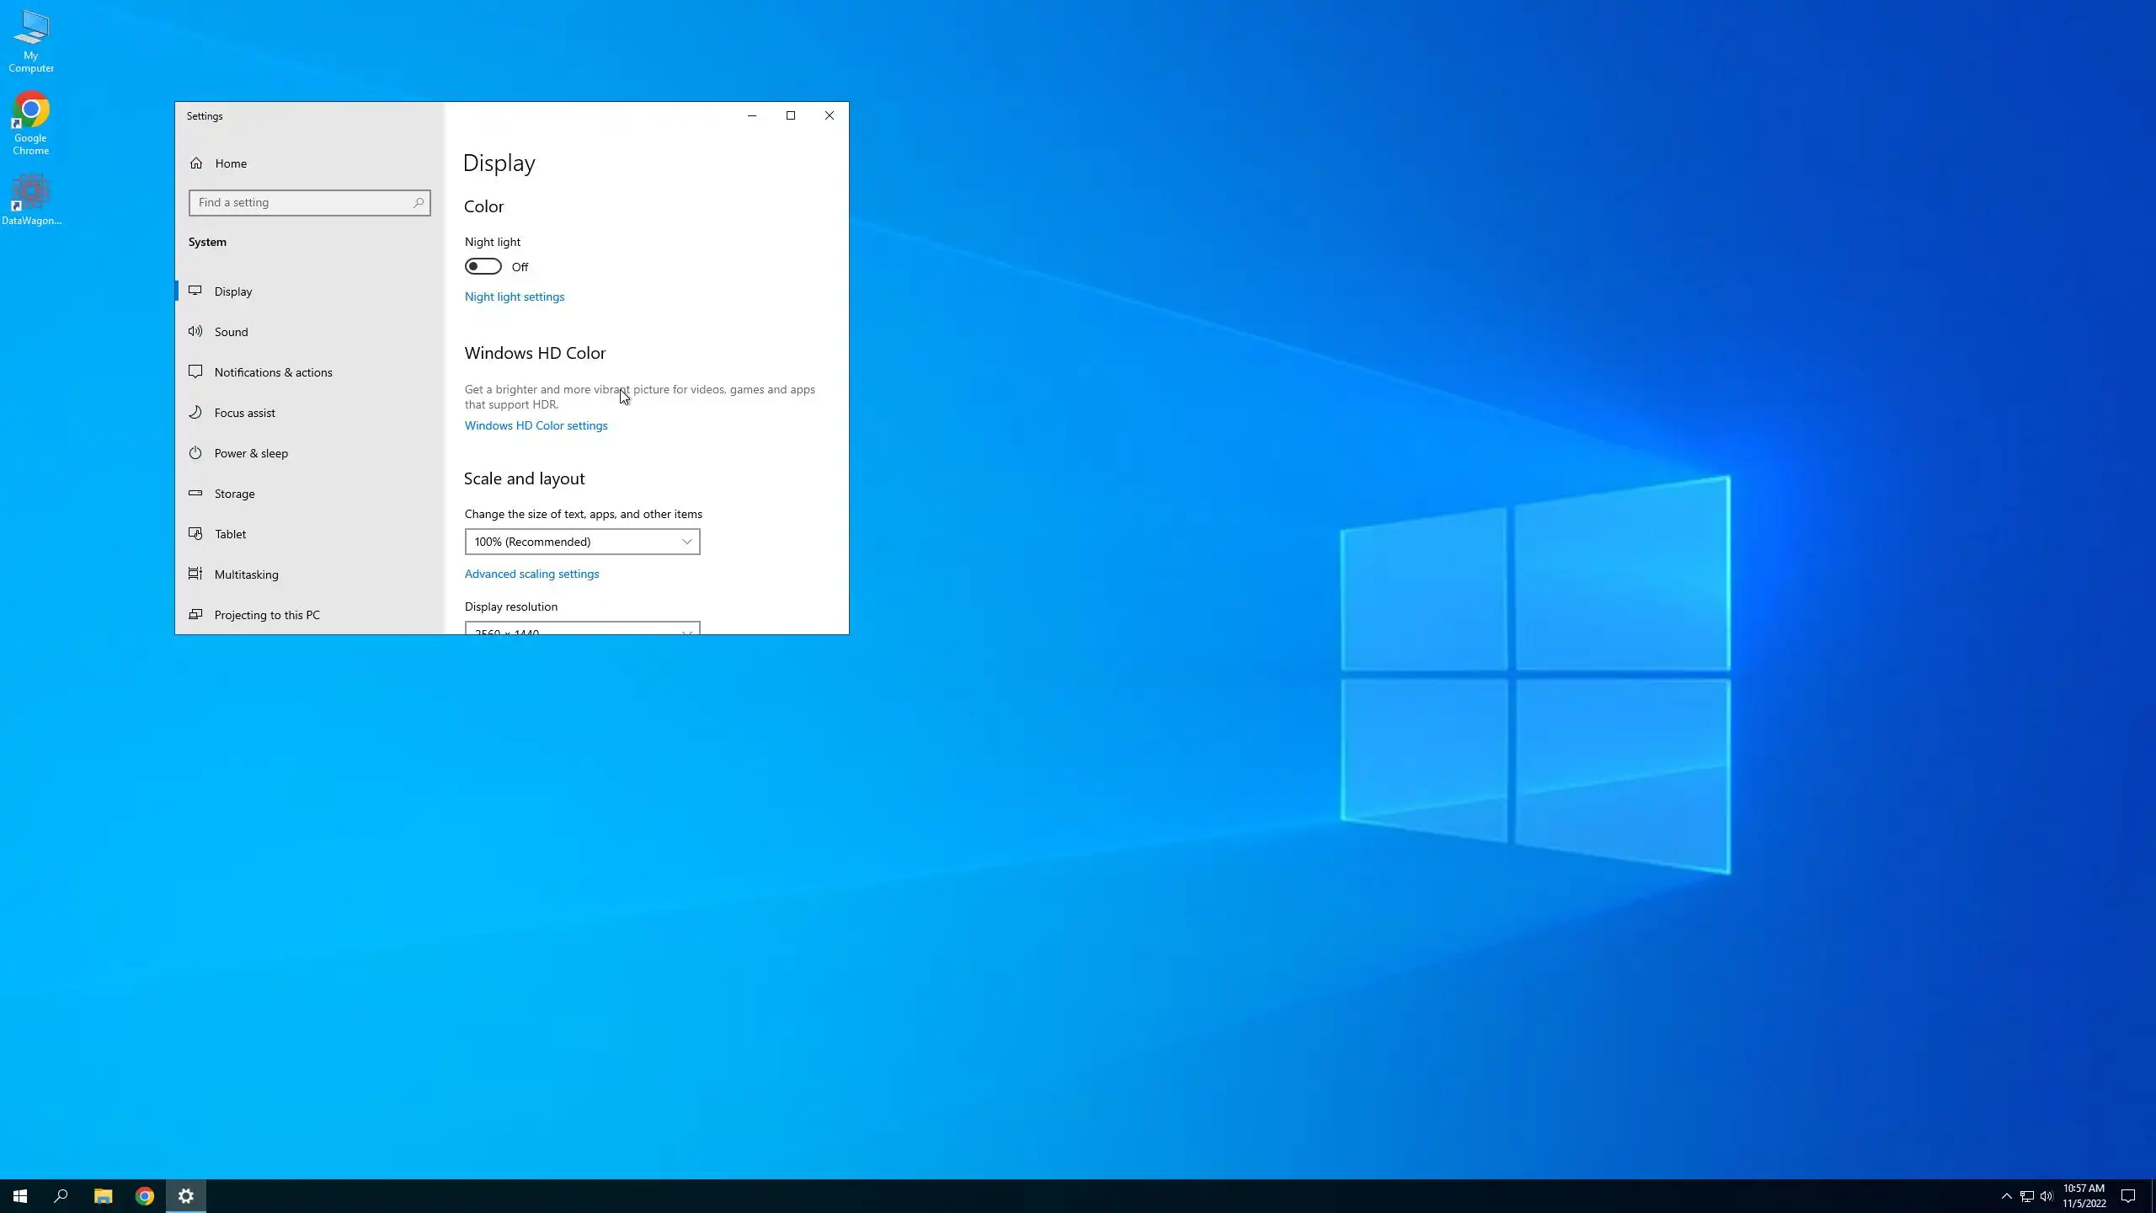Click the Multitasking icon in sidebar
Image resolution: width=2156 pixels, height=1213 pixels.
tap(195, 574)
